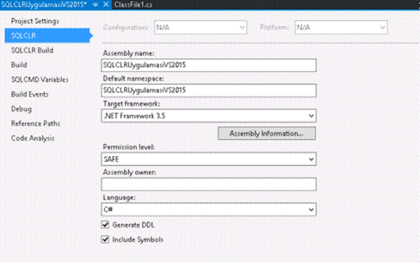Expand the Language dropdown

click(x=208, y=209)
